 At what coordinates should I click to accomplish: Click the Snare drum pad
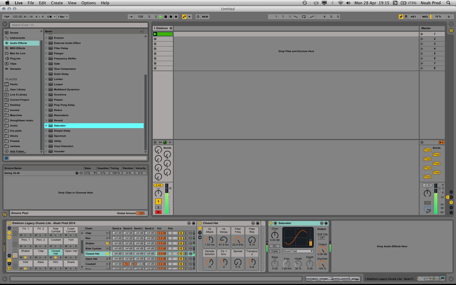point(71,262)
